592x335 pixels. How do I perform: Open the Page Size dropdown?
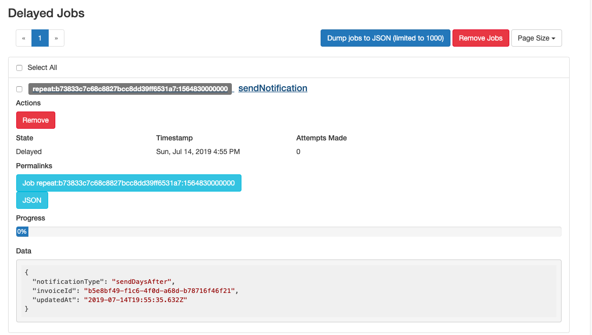point(536,38)
